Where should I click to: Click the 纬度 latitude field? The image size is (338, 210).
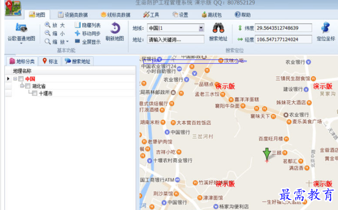point(283,28)
